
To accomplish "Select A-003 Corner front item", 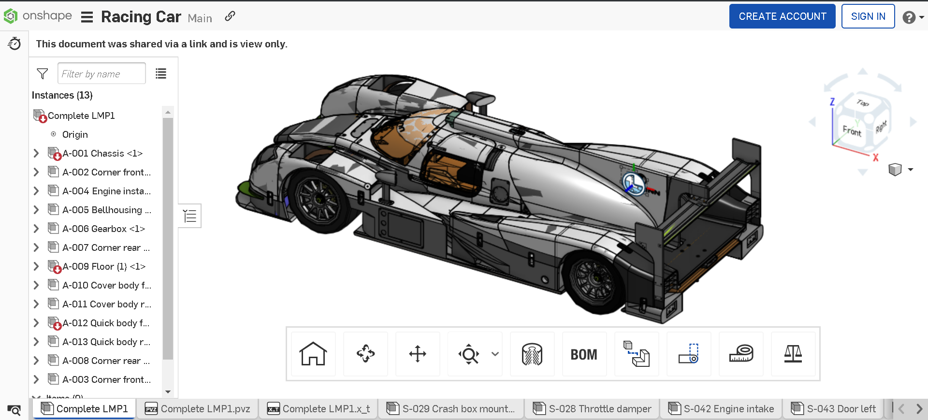I will [106, 379].
